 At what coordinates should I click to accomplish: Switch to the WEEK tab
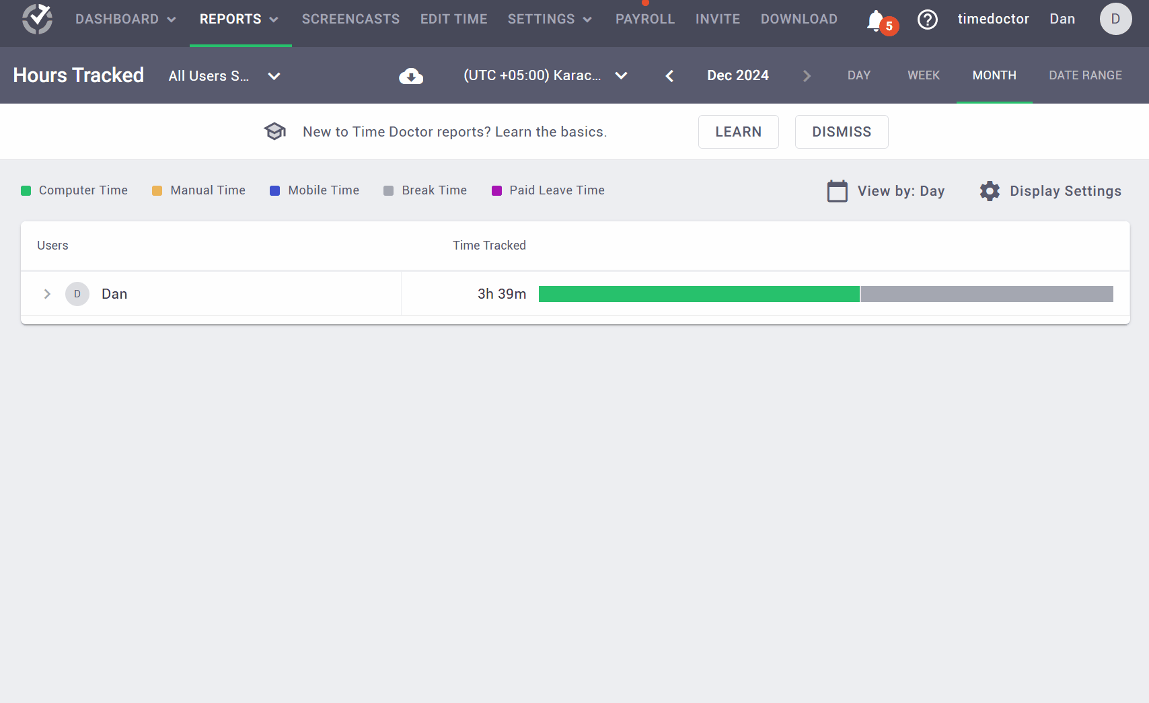point(923,75)
